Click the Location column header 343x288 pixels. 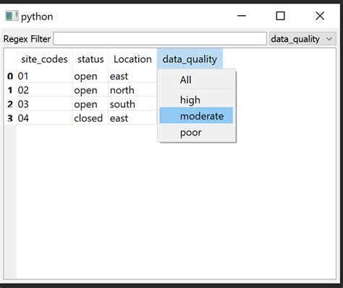click(x=132, y=59)
